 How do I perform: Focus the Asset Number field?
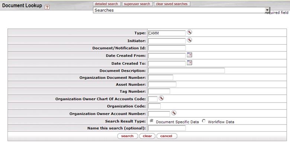[162, 84]
